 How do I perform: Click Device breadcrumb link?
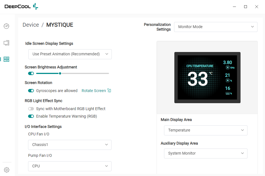point(31,25)
